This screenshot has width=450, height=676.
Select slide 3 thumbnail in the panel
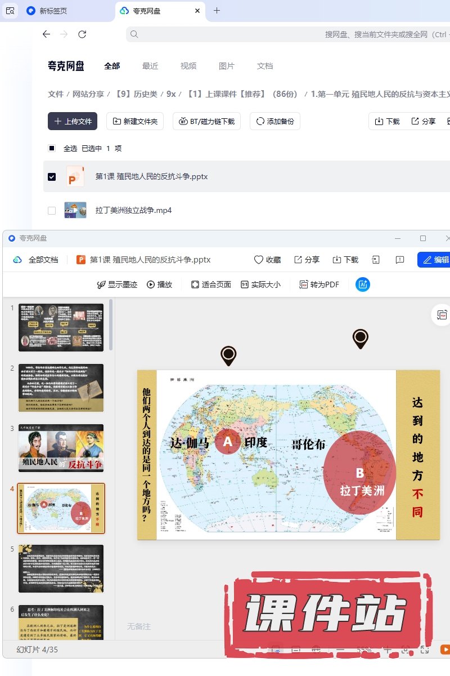tap(61, 448)
